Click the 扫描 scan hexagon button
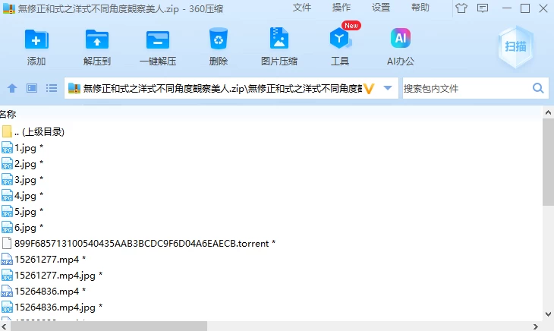554x331 pixels. point(515,46)
